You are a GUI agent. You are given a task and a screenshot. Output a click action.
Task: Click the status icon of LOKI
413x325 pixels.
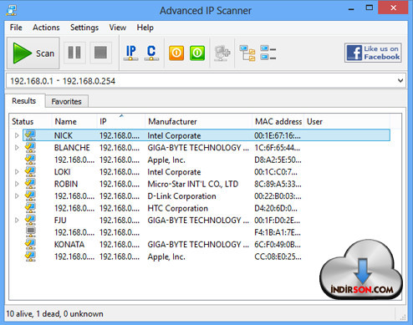pyautogui.click(x=30, y=171)
